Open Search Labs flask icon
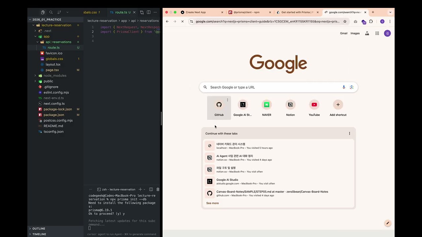Image resolution: width=422 pixels, height=237 pixels. point(367,33)
